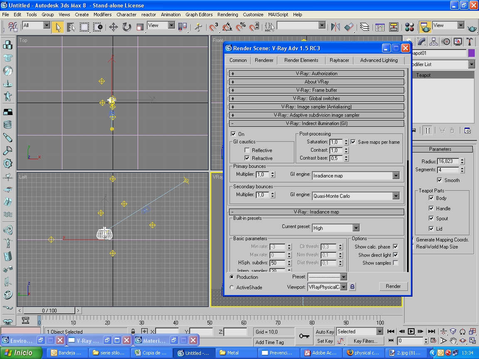Activate Select and Uniform Scale tool

tap(140, 27)
